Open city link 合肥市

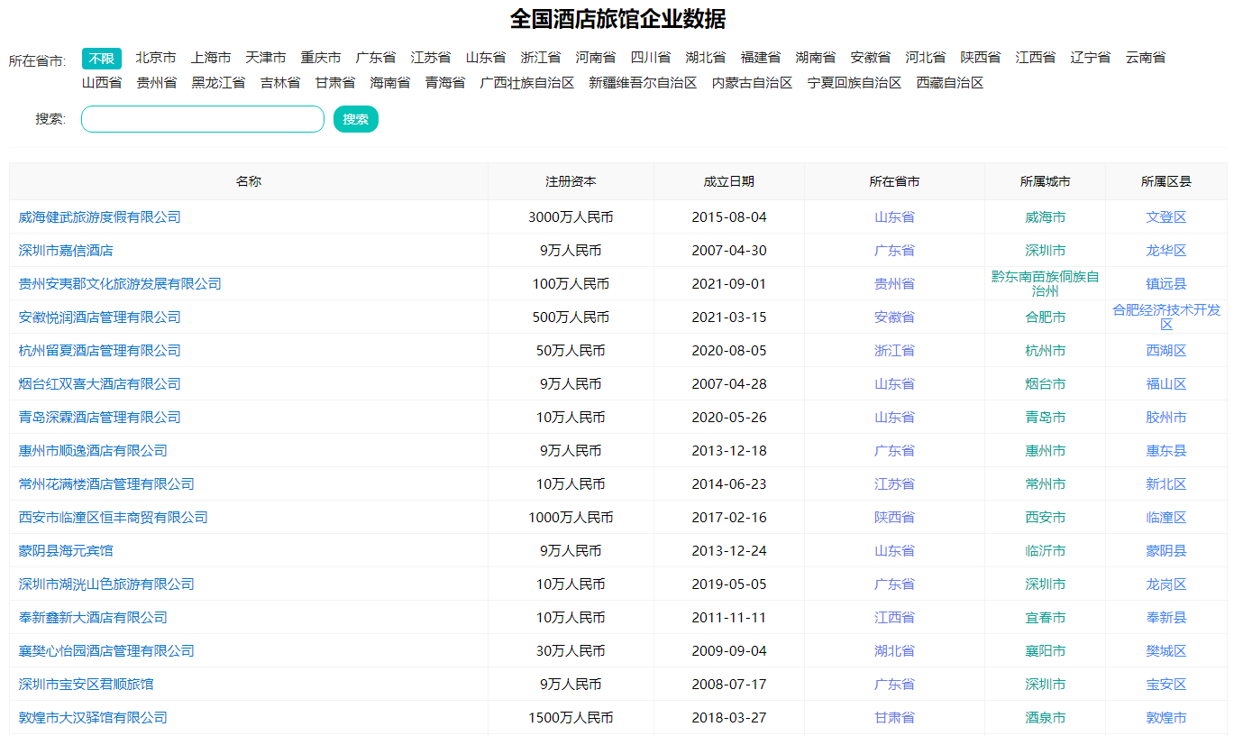pos(1046,317)
